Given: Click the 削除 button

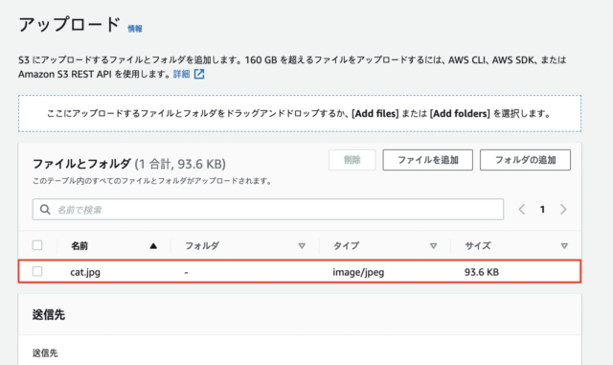Looking at the screenshot, I should (x=352, y=160).
